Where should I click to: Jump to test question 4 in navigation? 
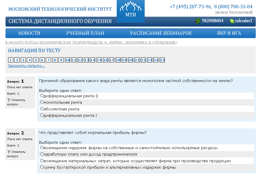coord(30,60)
